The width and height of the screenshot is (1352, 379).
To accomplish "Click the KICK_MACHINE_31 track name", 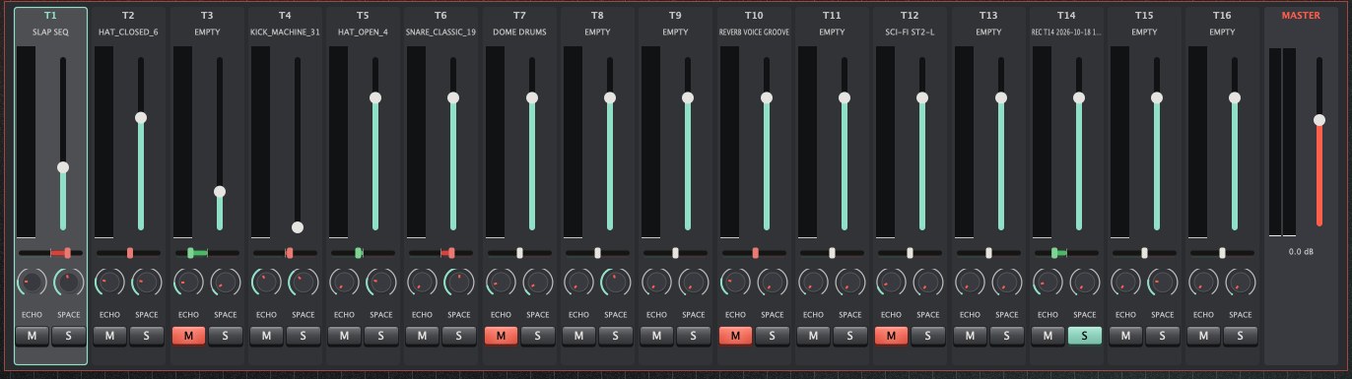I will pos(285,32).
